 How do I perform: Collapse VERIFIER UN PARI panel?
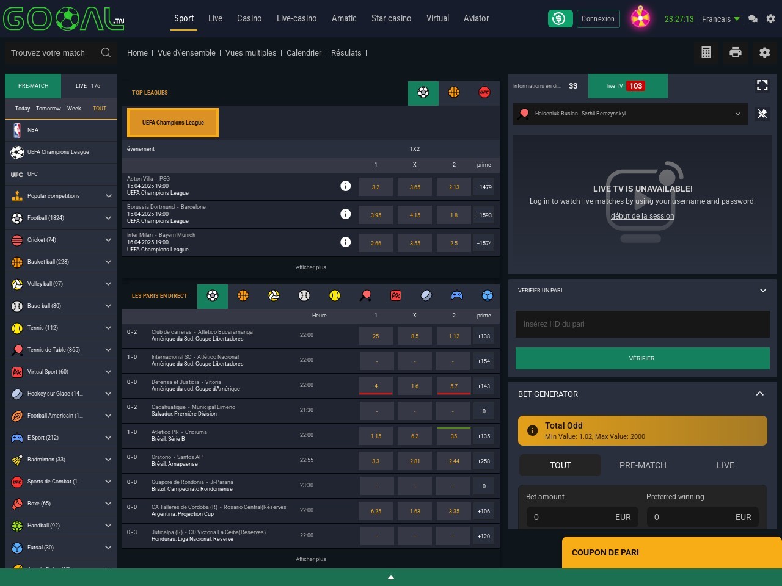click(x=763, y=291)
